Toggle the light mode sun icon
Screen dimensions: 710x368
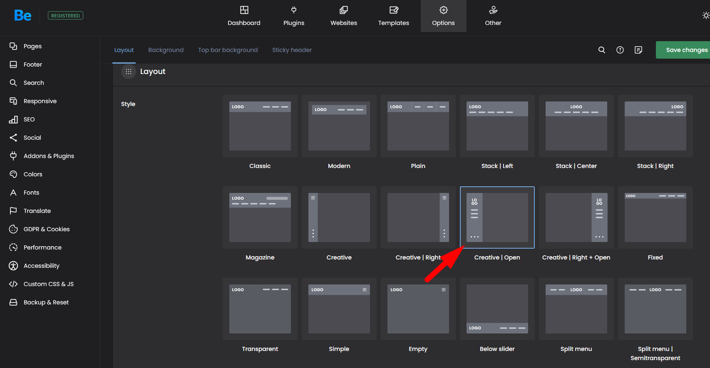coord(706,15)
